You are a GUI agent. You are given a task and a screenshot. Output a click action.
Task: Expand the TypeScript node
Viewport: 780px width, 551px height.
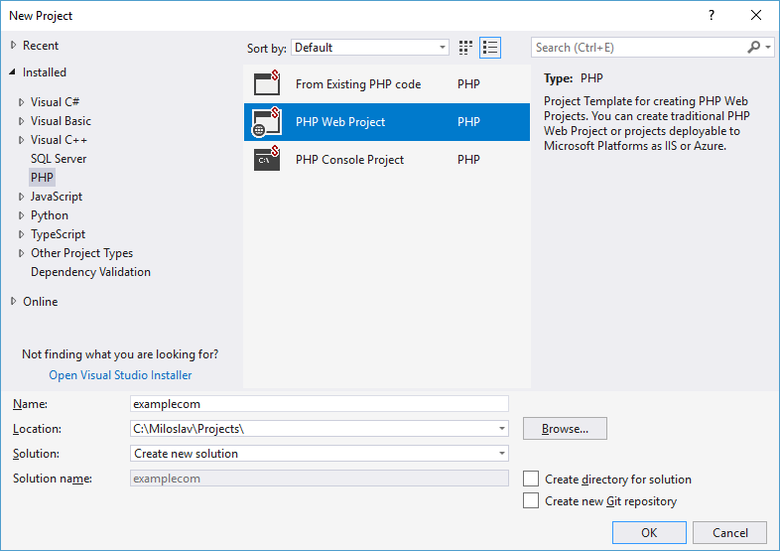point(21,234)
